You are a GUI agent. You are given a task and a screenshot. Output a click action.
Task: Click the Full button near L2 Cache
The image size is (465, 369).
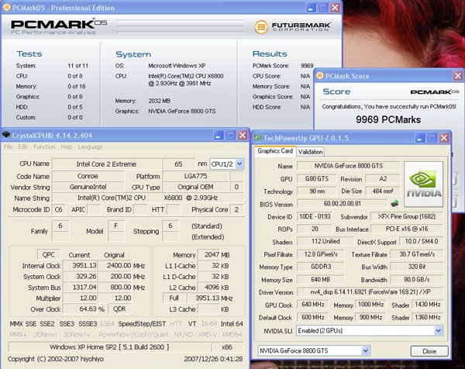(174, 298)
